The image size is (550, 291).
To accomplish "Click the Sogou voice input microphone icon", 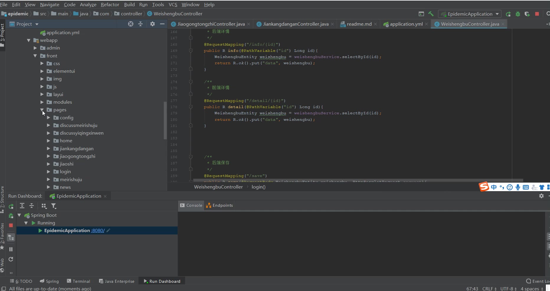I will 518,187.
